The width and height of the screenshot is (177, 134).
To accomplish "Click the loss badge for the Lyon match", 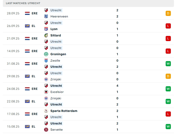I will (168, 26).
